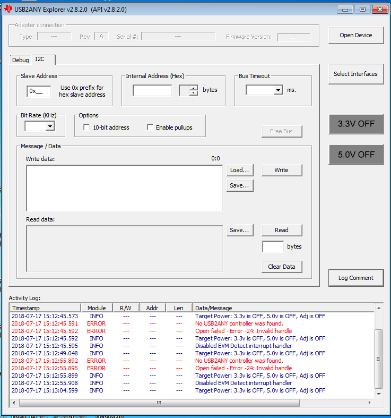Click the Write button
This screenshot has height=418, width=391.
point(282,170)
